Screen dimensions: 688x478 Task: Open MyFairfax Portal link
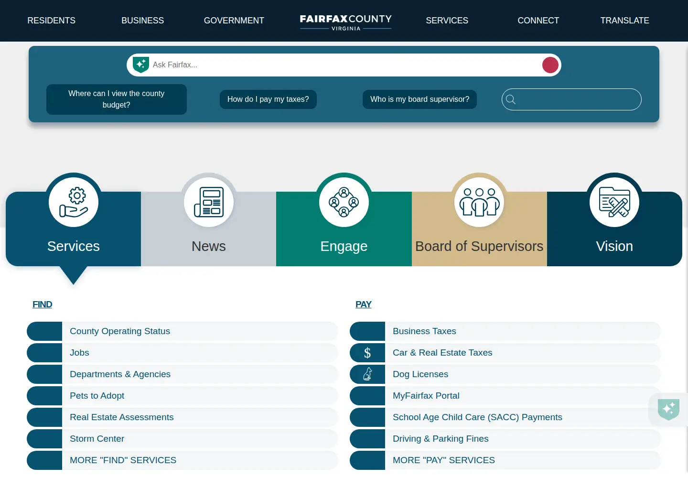click(505, 396)
